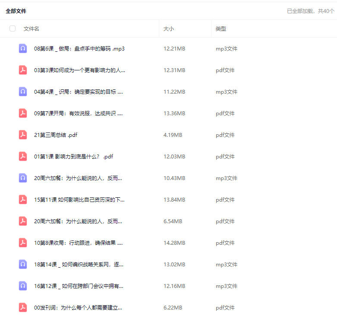Tick the select-all checkbox in the header
The width and height of the screenshot is (337, 316).
click(x=13, y=28)
